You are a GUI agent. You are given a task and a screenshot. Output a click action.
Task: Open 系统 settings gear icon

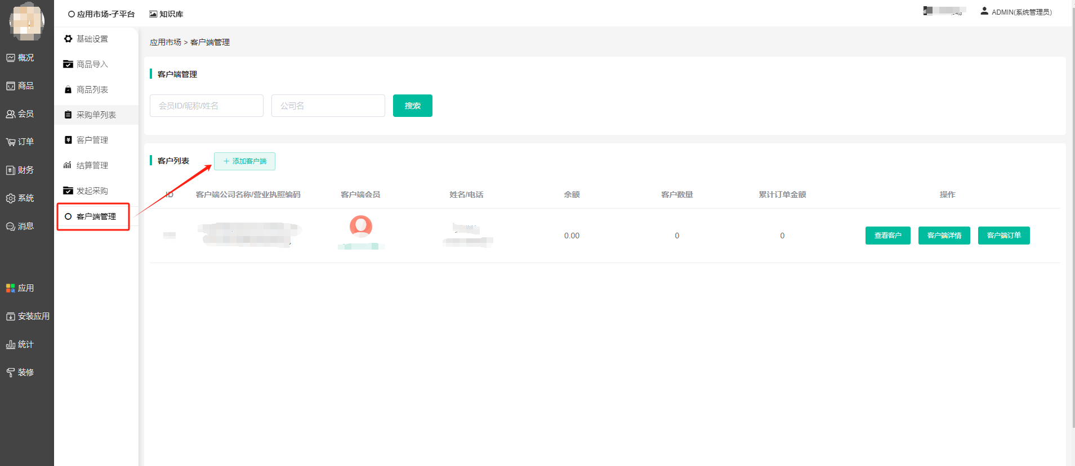click(x=11, y=198)
